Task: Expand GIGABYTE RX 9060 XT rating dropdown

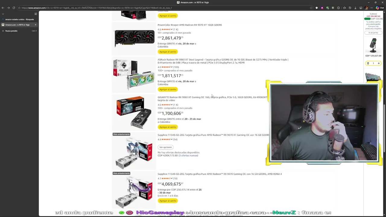Action: (172, 105)
